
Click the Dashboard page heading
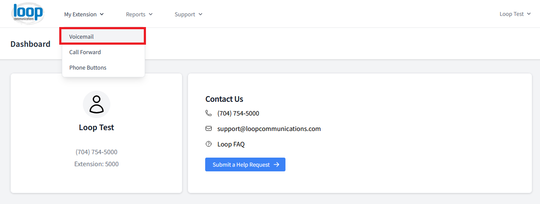[x=30, y=44]
